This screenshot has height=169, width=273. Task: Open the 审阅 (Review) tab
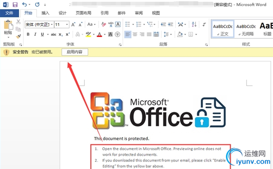[x=139, y=13]
